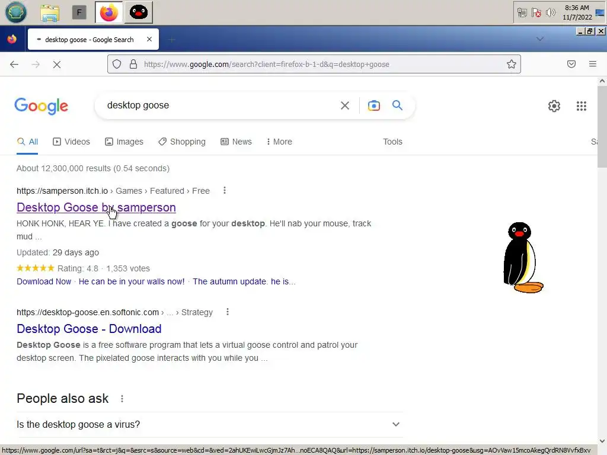Clear the search box with the X icon

[345, 105]
